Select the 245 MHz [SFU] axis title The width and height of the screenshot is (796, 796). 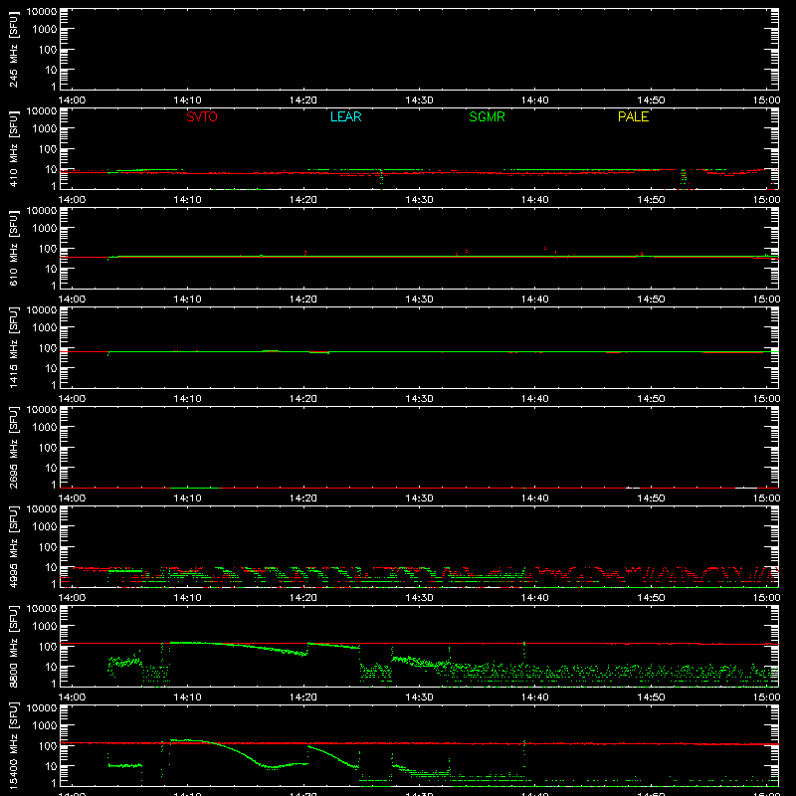pyautogui.click(x=13, y=49)
